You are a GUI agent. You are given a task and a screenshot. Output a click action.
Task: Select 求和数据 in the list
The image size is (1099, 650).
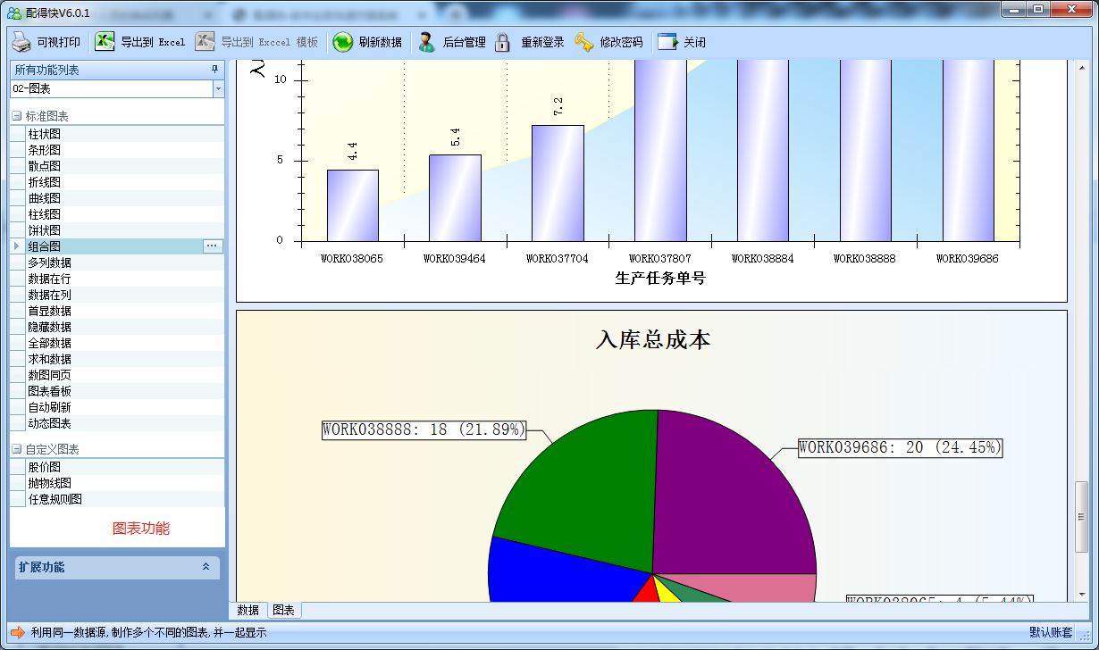click(x=117, y=359)
